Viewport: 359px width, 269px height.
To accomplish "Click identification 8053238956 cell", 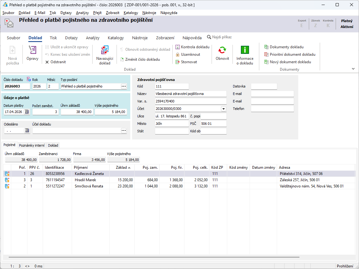I will [57, 174].
